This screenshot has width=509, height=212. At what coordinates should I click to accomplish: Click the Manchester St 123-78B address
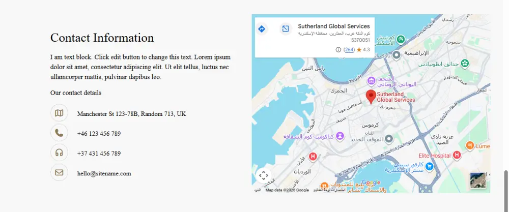131,114
